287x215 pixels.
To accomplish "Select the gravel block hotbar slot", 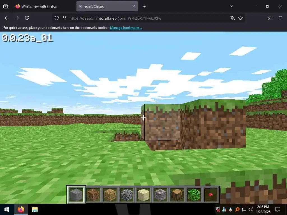I will click(160, 195).
